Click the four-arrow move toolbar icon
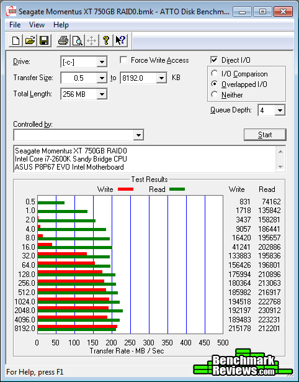 (91, 40)
